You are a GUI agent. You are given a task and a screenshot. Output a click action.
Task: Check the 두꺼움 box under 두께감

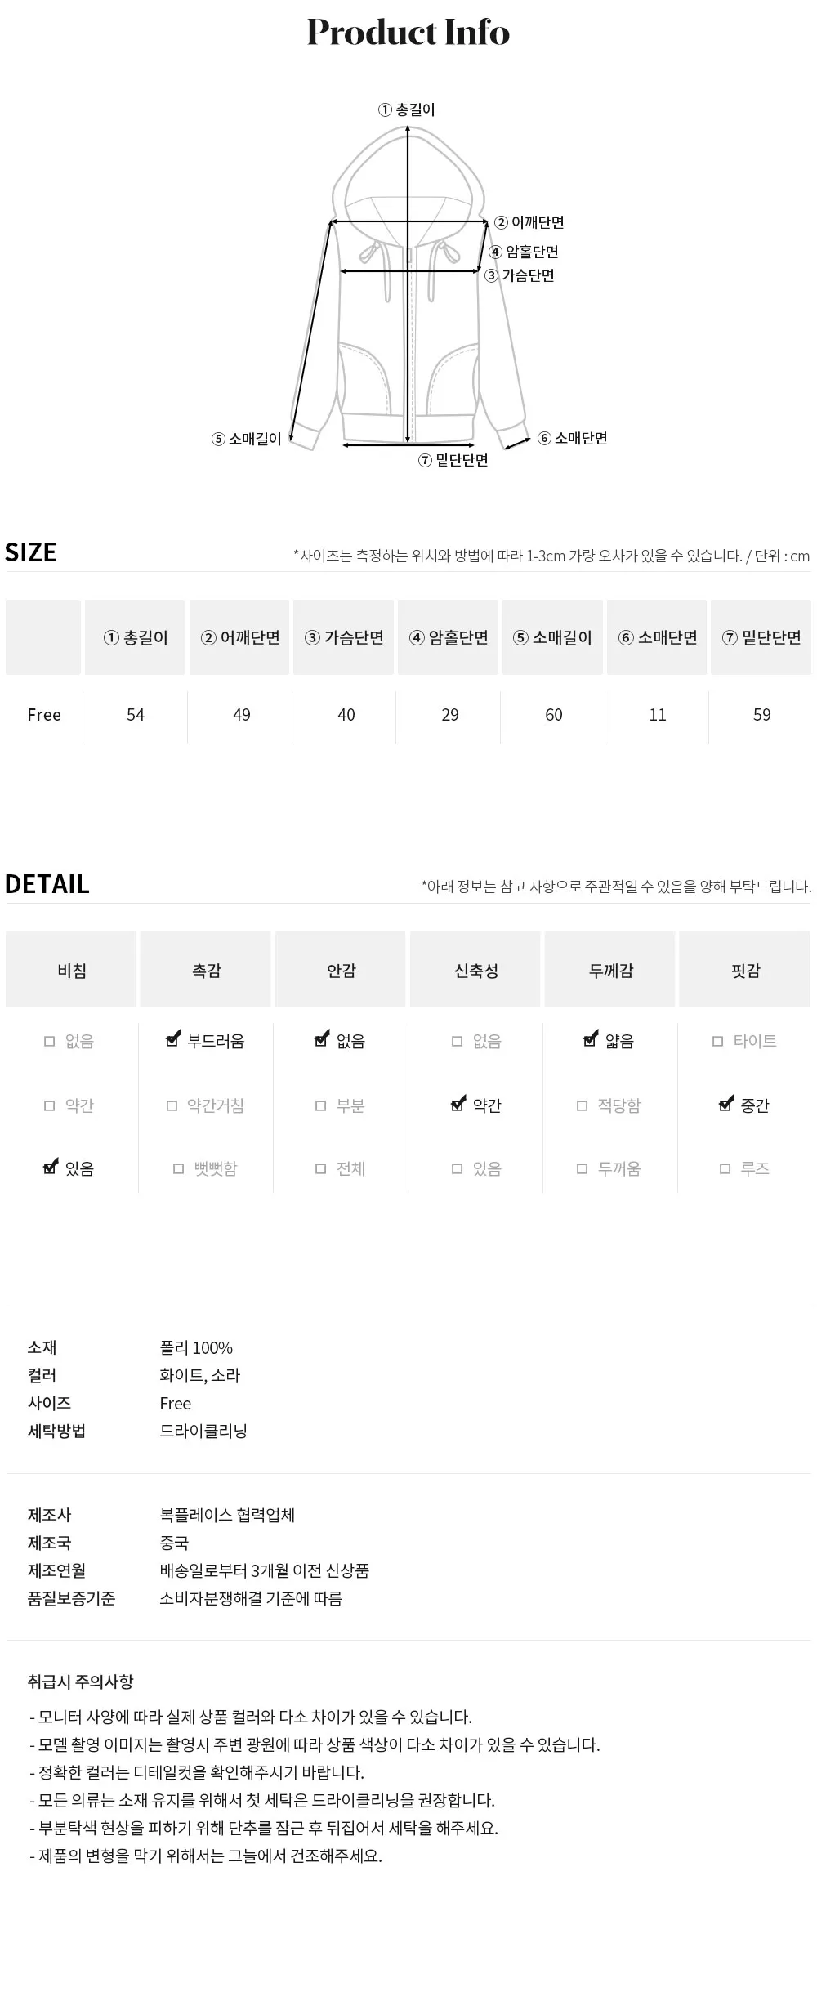click(582, 1169)
